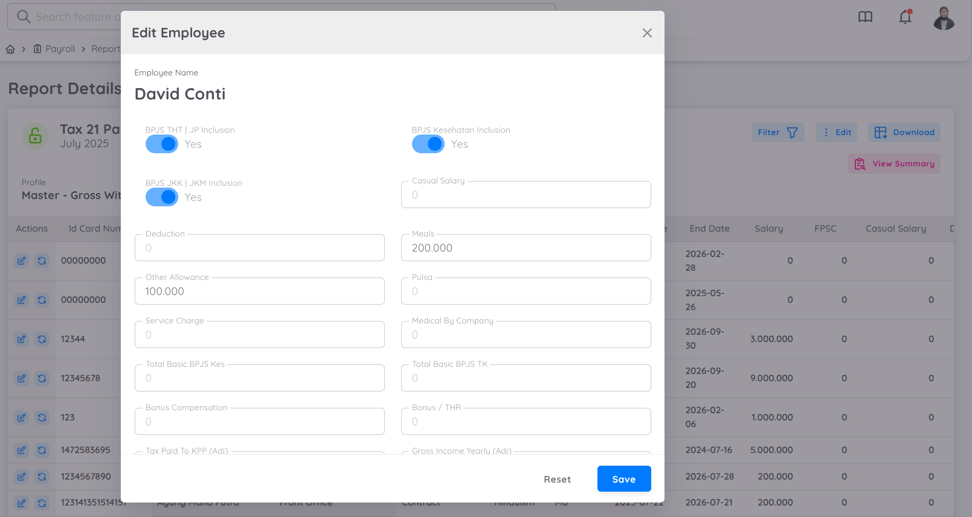Refresh the row with ID 1234567890
Viewport: 972px width, 517px height.
point(42,477)
